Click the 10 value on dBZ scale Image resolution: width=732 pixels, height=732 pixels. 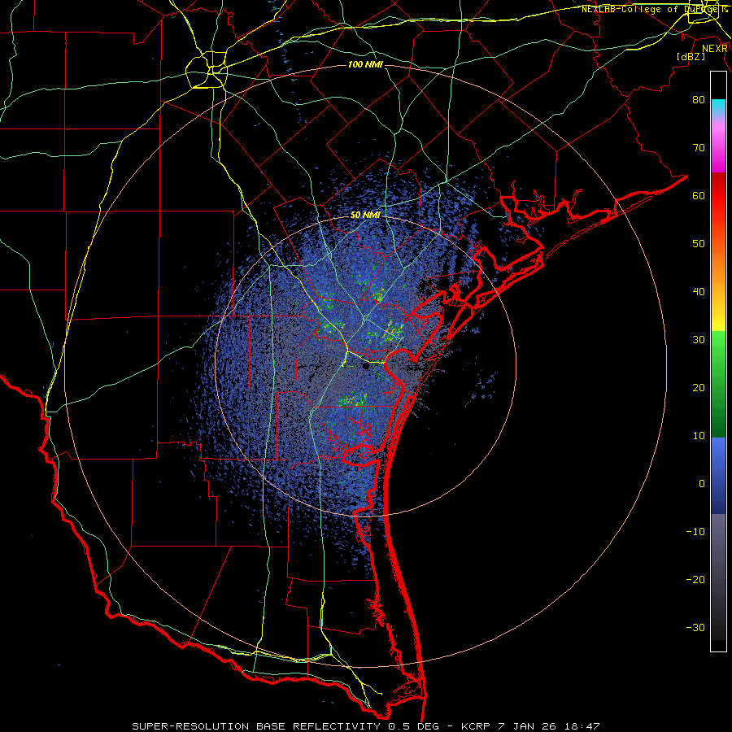699,436
